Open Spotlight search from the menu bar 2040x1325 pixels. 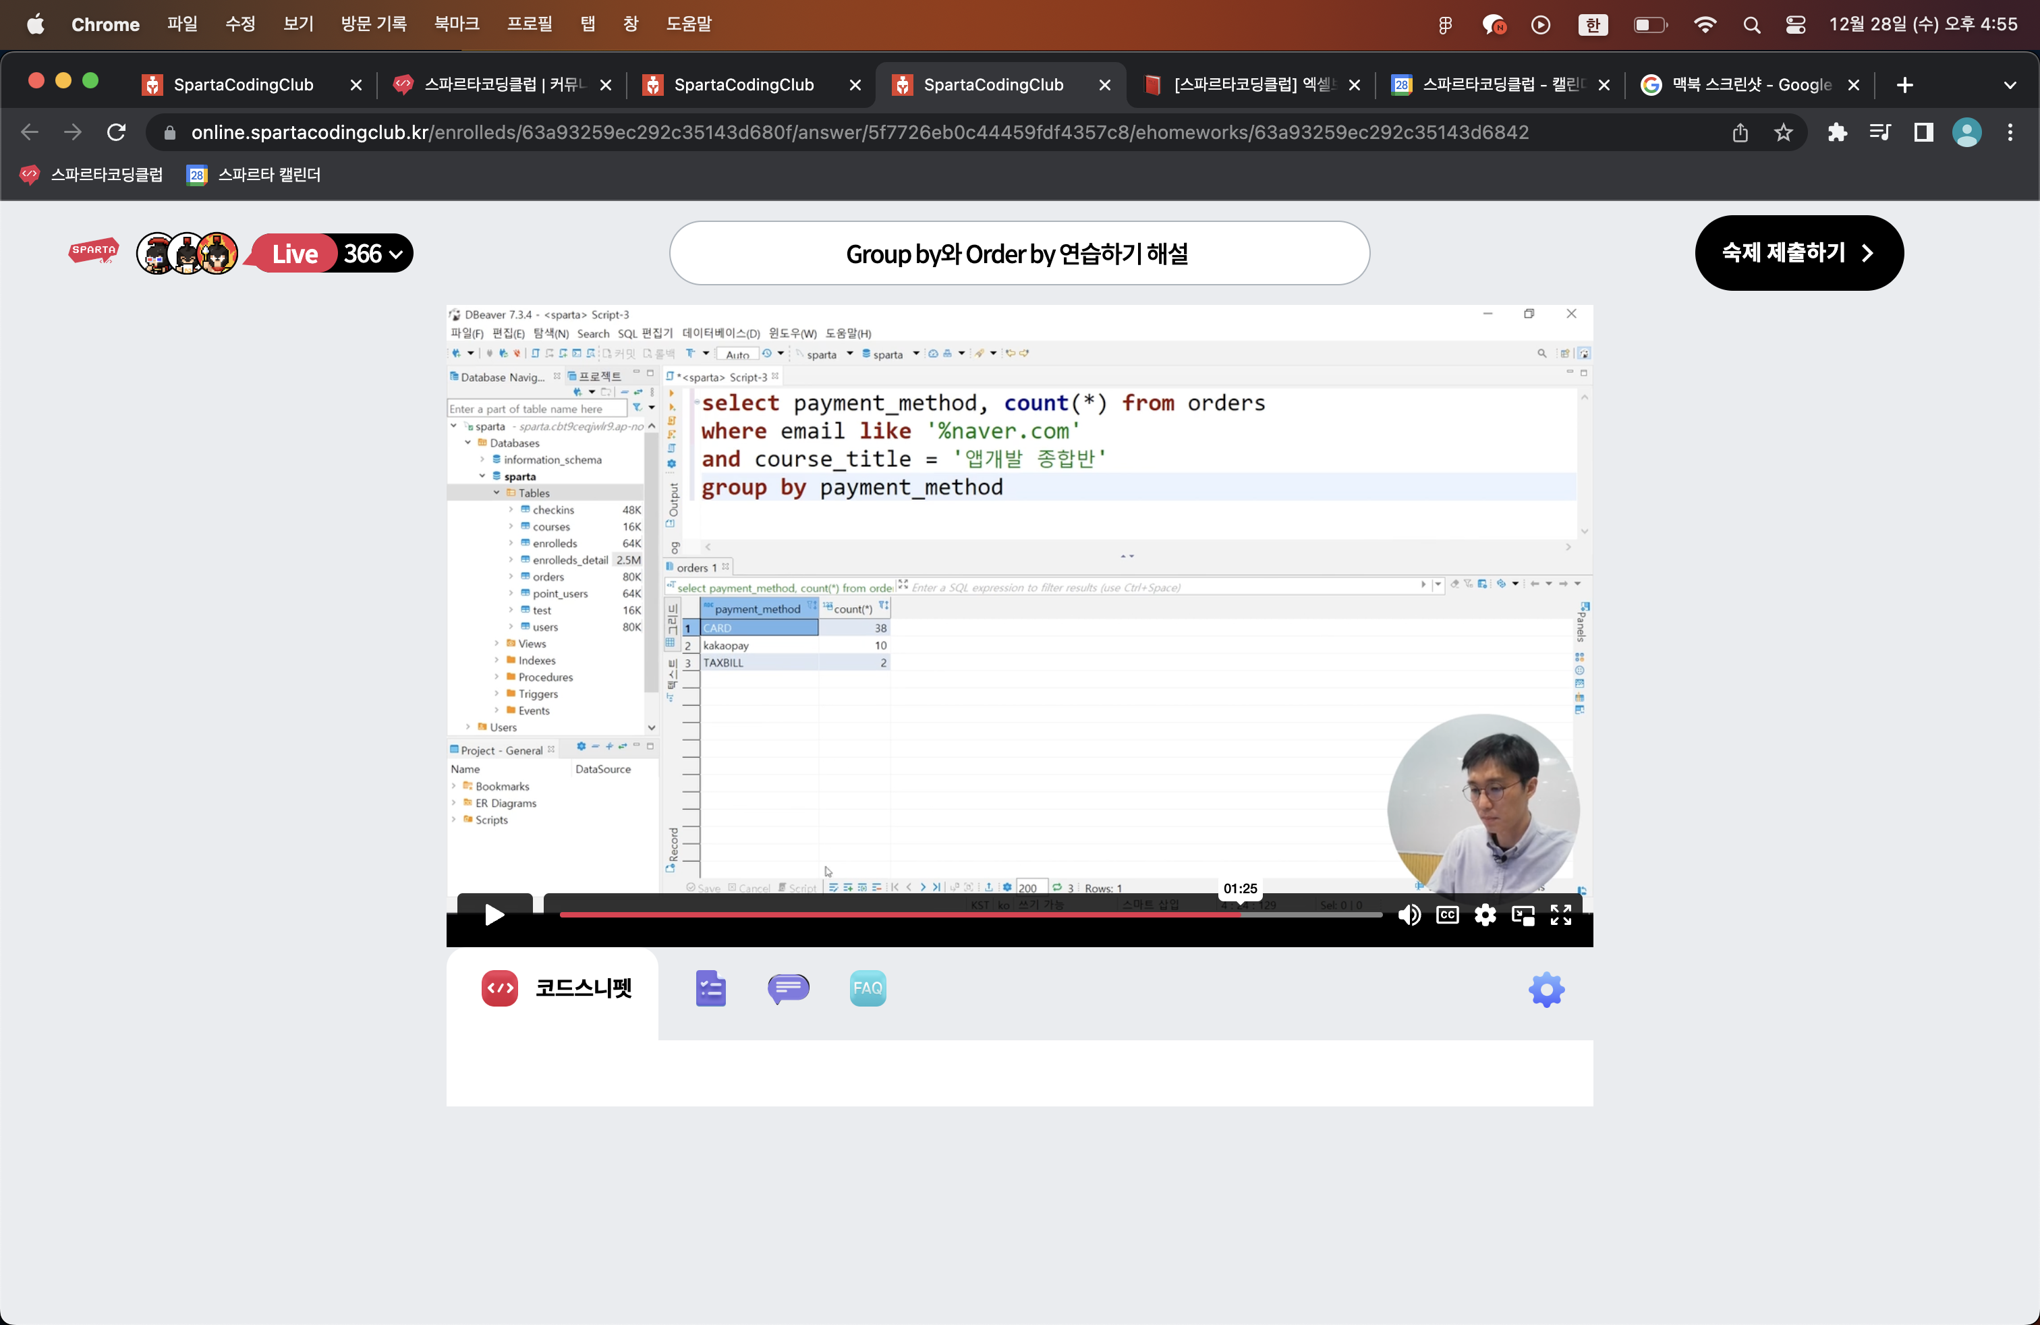coord(1751,25)
